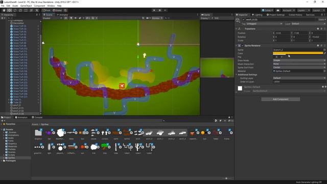Image resolution: width=327 pixels, height=184 pixels.
Task: Switch to the Game tab
Action: (205, 15)
